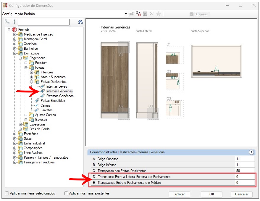The image size is (260, 201).
Task: Click the Cancelar button
Action: (x=242, y=194)
